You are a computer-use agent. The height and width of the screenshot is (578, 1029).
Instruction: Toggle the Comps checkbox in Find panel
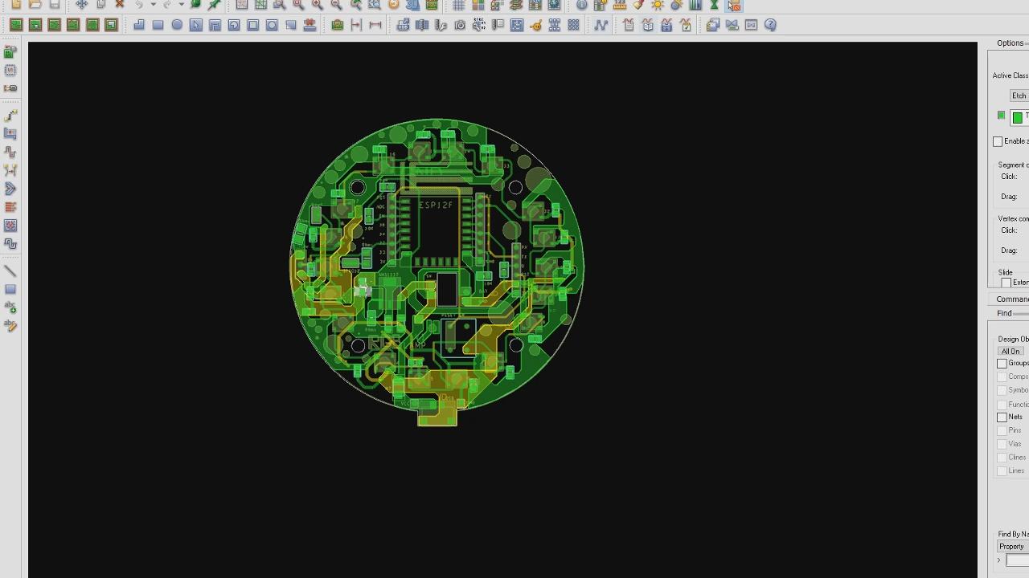click(1002, 377)
